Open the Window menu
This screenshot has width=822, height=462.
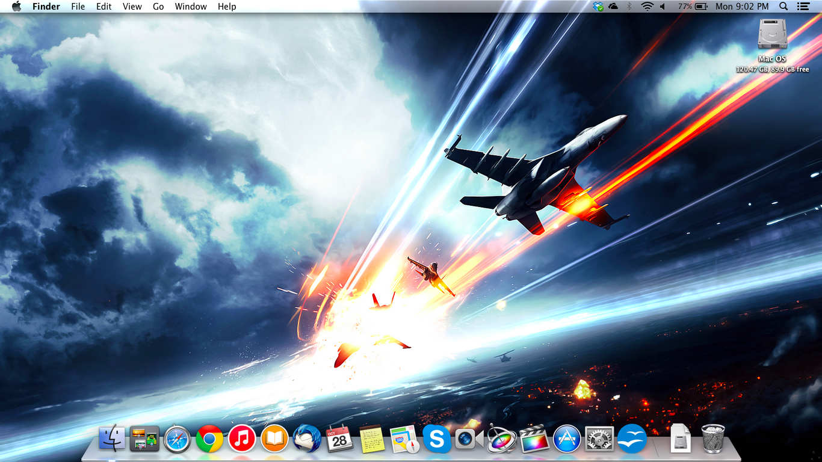pos(191,7)
